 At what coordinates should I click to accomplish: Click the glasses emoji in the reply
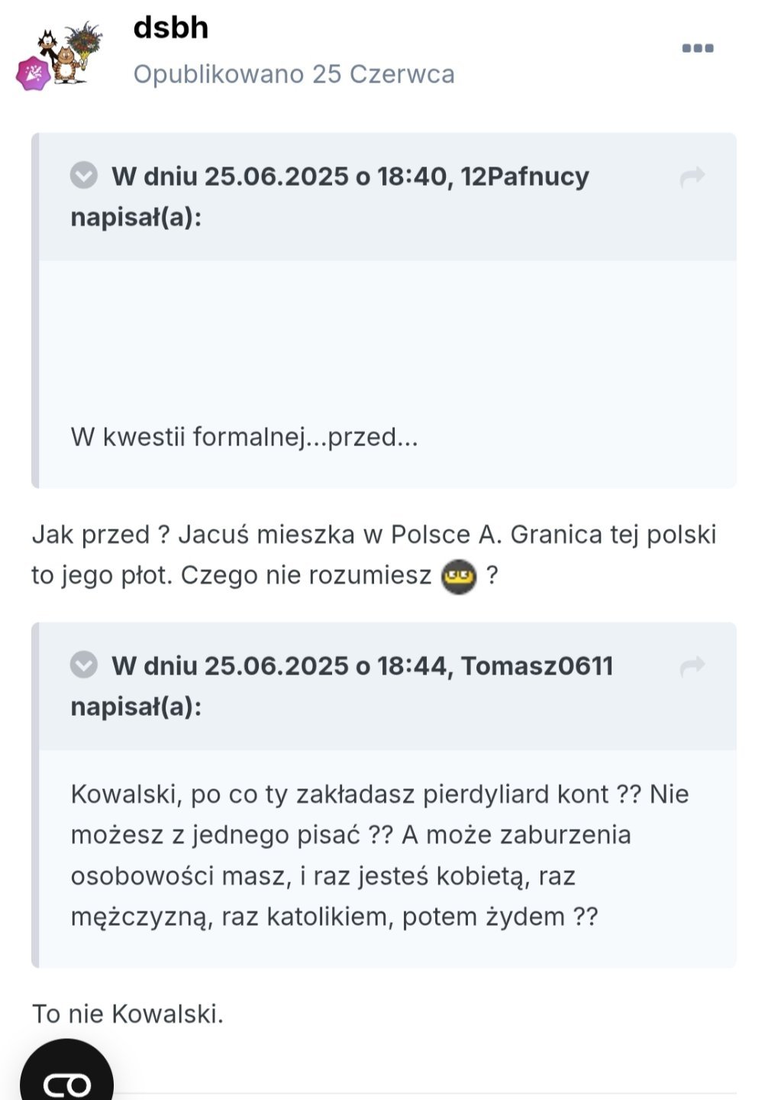pyautogui.click(x=459, y=576)
